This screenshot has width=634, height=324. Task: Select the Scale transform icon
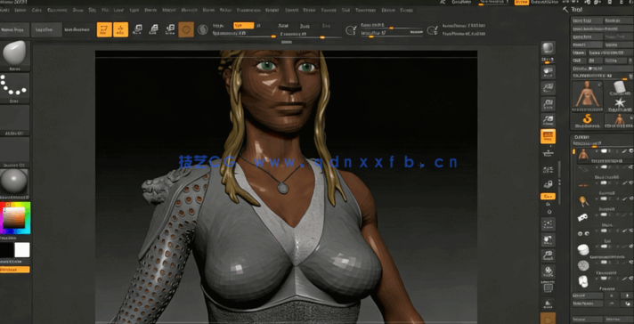(x=154, y=29)
